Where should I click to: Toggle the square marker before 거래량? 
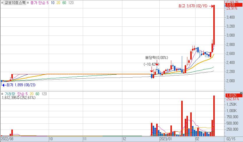(x=2, y=94)
